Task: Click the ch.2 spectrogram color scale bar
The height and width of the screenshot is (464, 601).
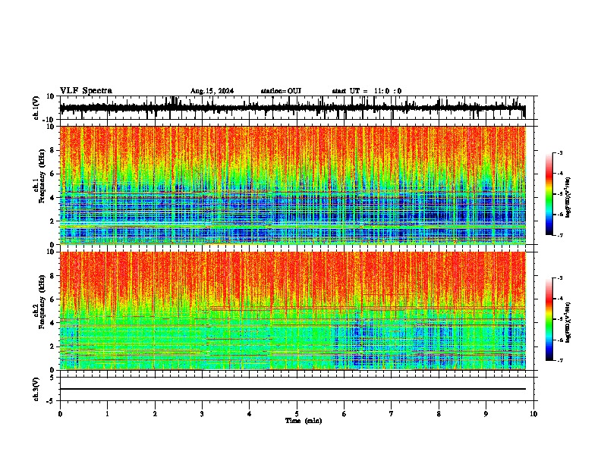Action: pos(549,319)
